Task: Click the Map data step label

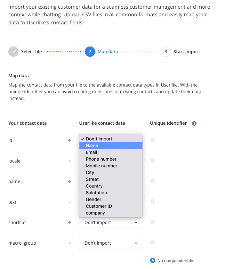Action: pos(108,52)
